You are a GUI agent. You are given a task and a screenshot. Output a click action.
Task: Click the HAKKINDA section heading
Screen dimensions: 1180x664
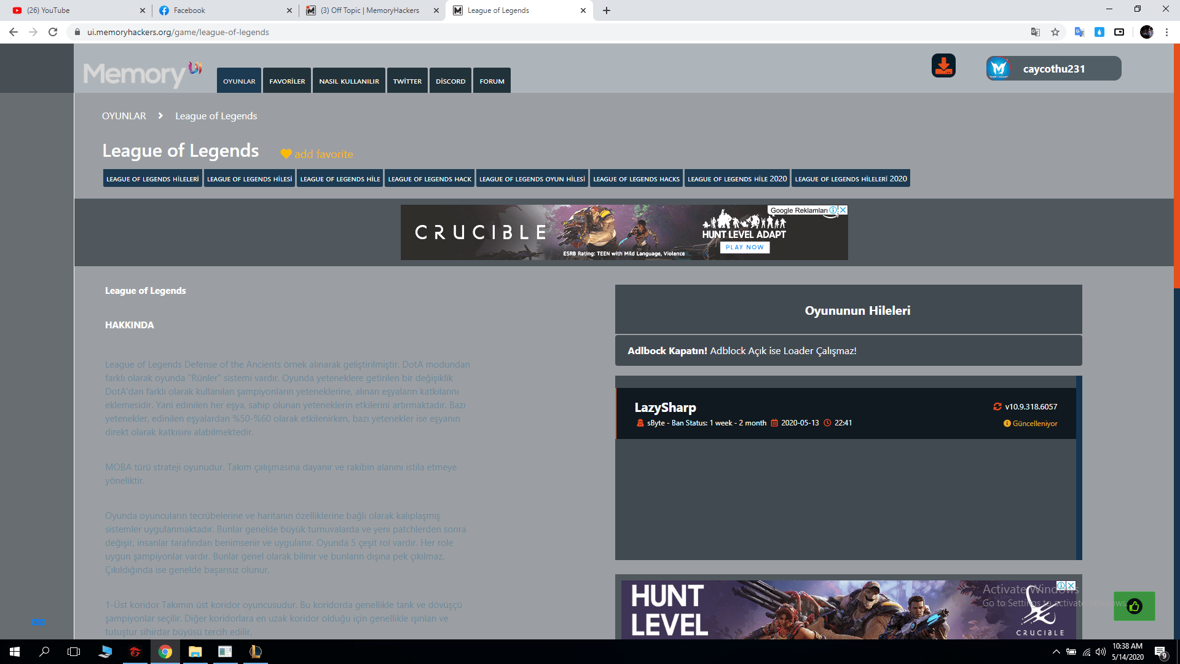point(129,325)
